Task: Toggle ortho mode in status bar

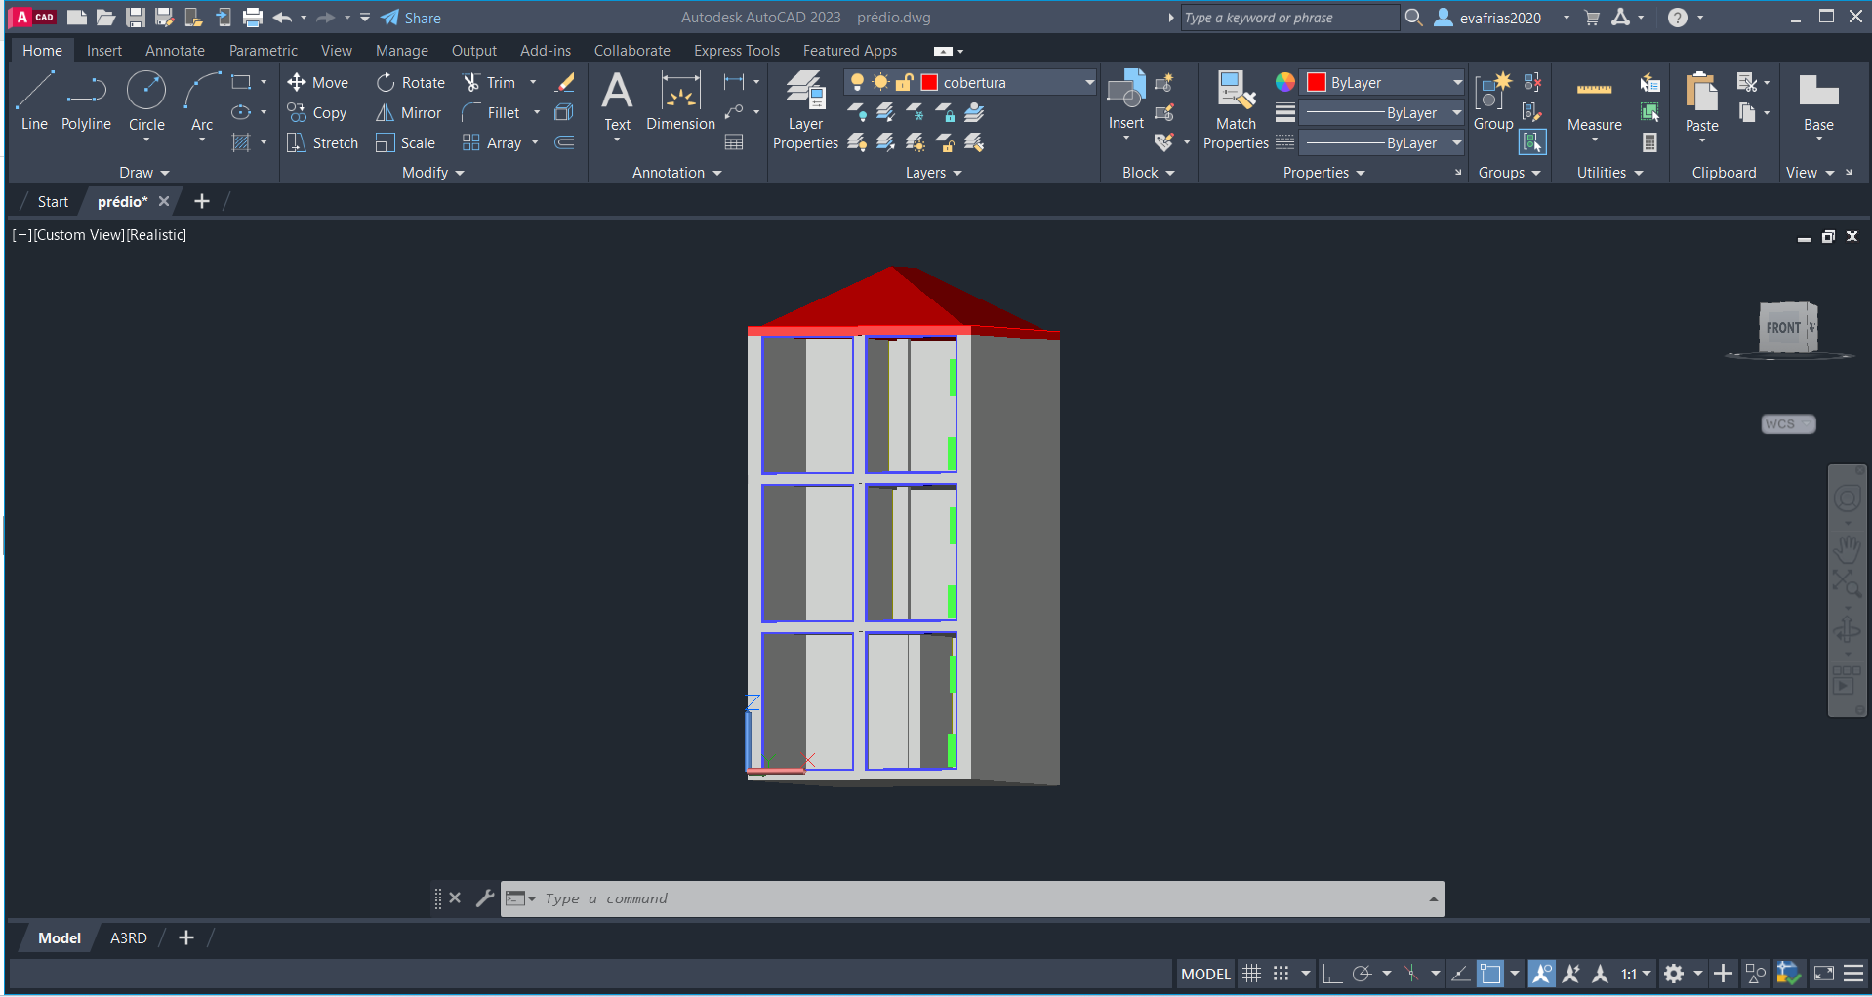Action: click(x=1332, y=974)
